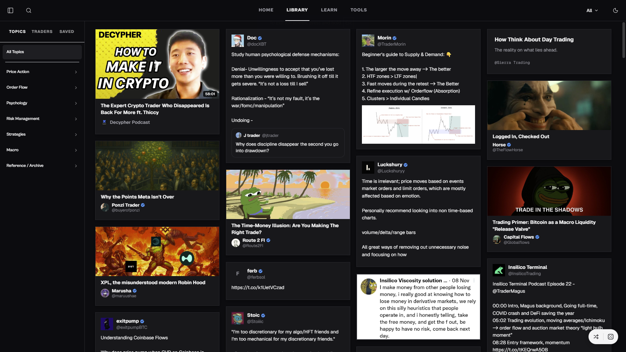Expand the Risk Management chevron
626x352 pixels.
tap(76, 119)
